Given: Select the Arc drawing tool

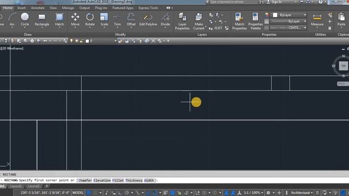Looking at the screenshot, I should (12, 20).
